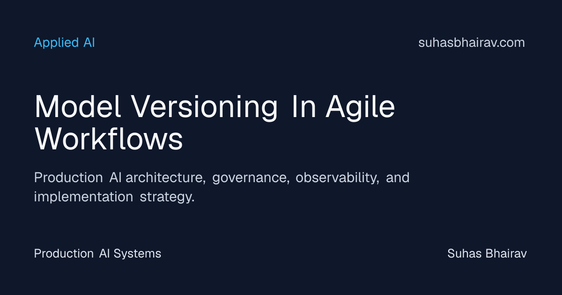Viewport: 562px width, 295px height.
Task: Click the word Model in the title
Action: pyautogui.click(x=78, y=107)
